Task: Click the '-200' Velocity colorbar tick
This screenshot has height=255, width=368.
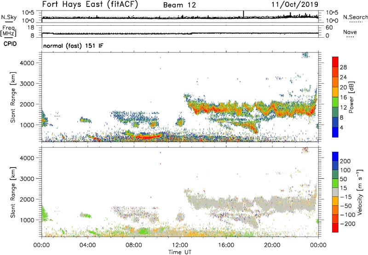Action: click(x=348, y=224)
